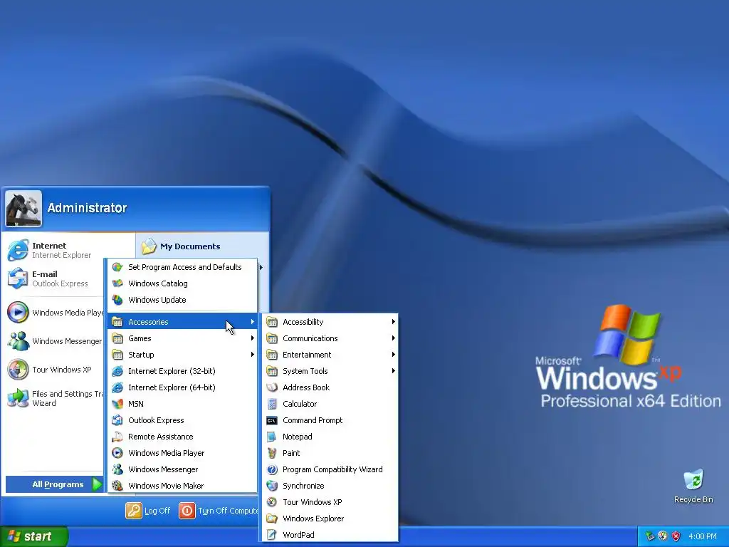Click the network connection tray icon
Image resolution: width=729 pixels, height=547 pixels.
click(650, 536)
